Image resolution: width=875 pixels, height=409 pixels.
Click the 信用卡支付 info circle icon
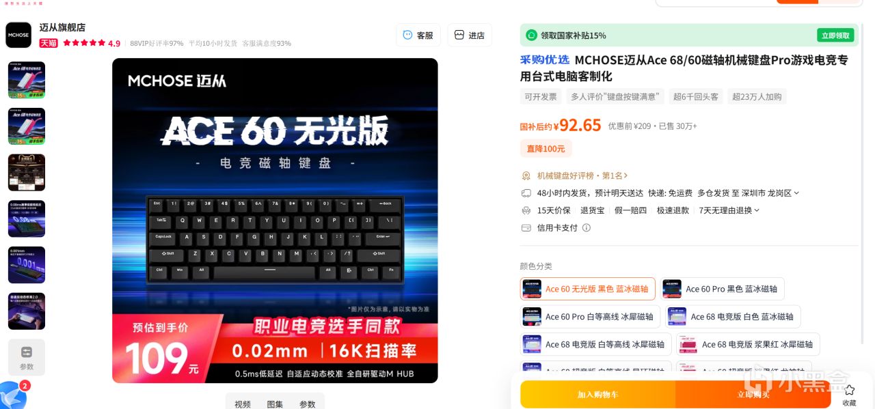click(587, 228)
